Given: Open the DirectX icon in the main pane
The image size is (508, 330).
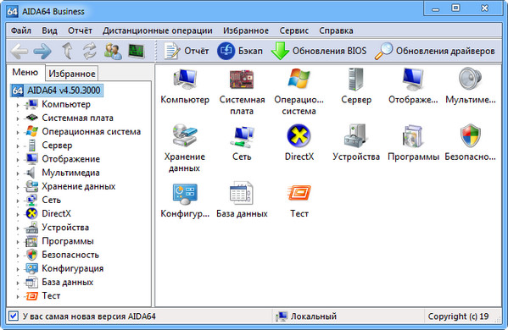Looking at the screenshot, I should 299,135.
